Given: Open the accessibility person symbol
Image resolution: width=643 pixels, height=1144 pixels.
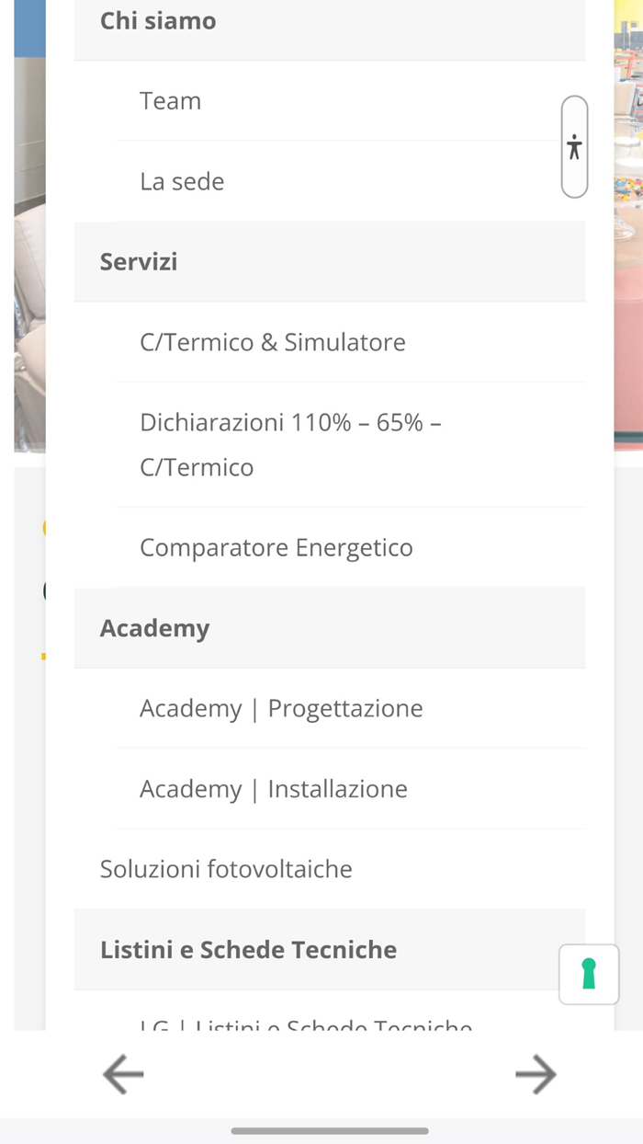Looking at the screenshot, I should pos(573,146).
